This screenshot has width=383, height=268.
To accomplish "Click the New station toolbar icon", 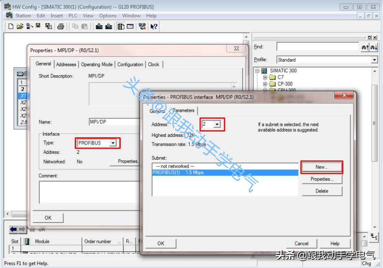I will pos(11,26).
